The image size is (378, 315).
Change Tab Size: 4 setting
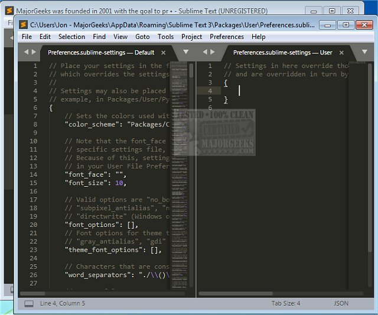(286, 303)
